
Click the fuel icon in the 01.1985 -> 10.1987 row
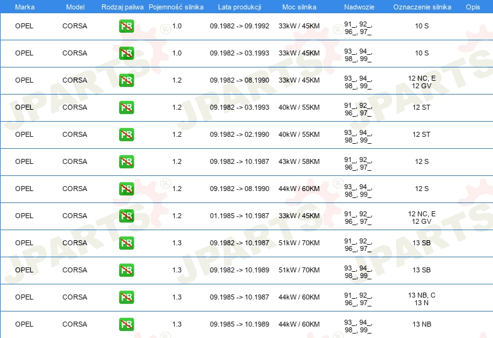coord(126,216)
